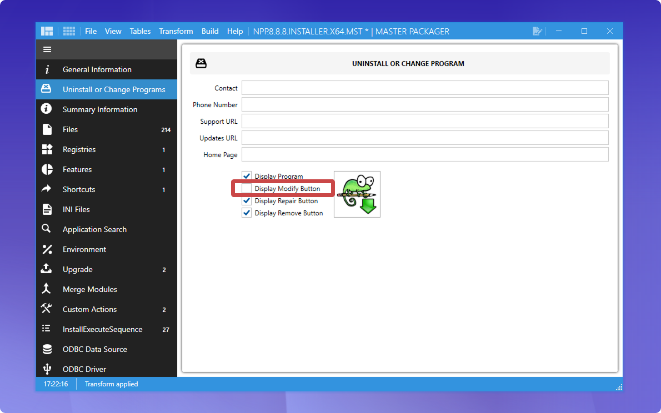Click the Notepad++ chameleon program icon thumbnail
Screen dimensions: 661x413
[x=357, y=194]
